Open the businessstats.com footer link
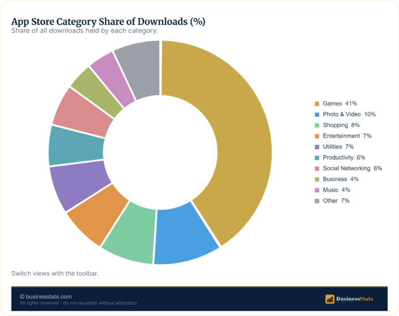 [46, 297]
